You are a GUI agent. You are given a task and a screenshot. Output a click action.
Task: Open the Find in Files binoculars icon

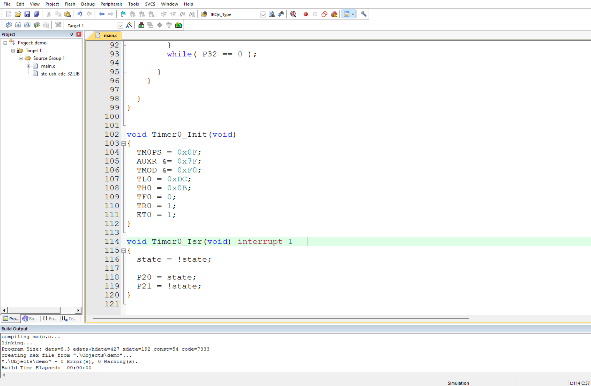point(204,14)
